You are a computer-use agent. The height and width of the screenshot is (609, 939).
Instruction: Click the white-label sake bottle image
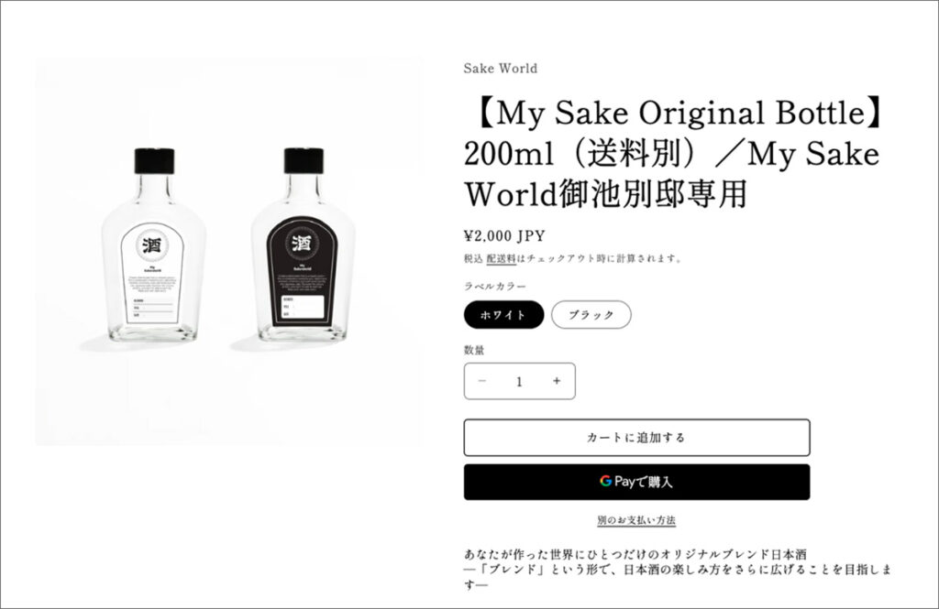coord(153,245)
